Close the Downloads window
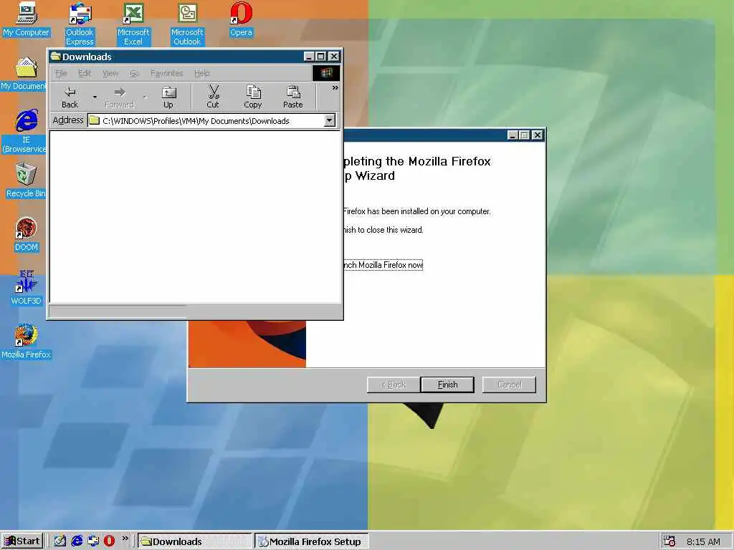This screenshot has height=550, width=734. [334, 57]
